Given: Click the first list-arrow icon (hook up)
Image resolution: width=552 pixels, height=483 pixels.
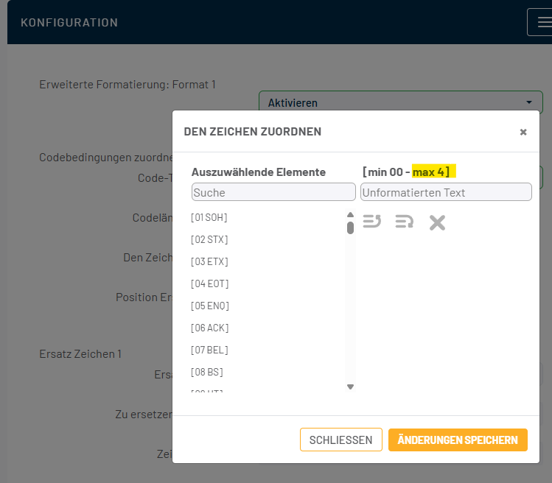Looking at the screenshot, I should 372,222.
